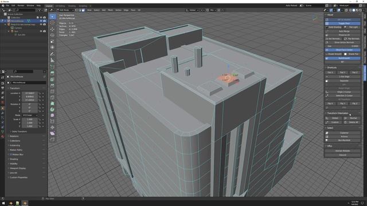Select the Edge Slide tool
Image resolution: width=367 pixels, height=206 pixels.
52,121
